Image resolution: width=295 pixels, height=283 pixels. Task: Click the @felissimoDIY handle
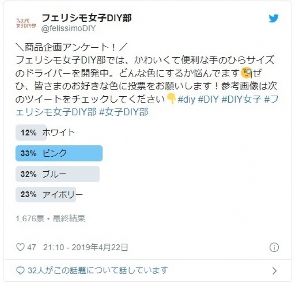(x=69, y=29)
